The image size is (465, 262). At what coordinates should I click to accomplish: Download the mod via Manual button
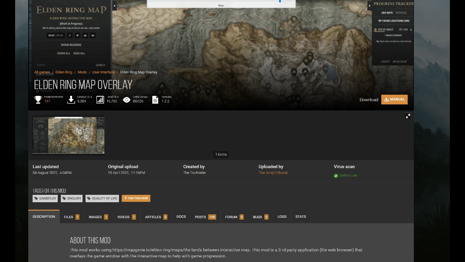pyautogui.click(x=394, y=99)
